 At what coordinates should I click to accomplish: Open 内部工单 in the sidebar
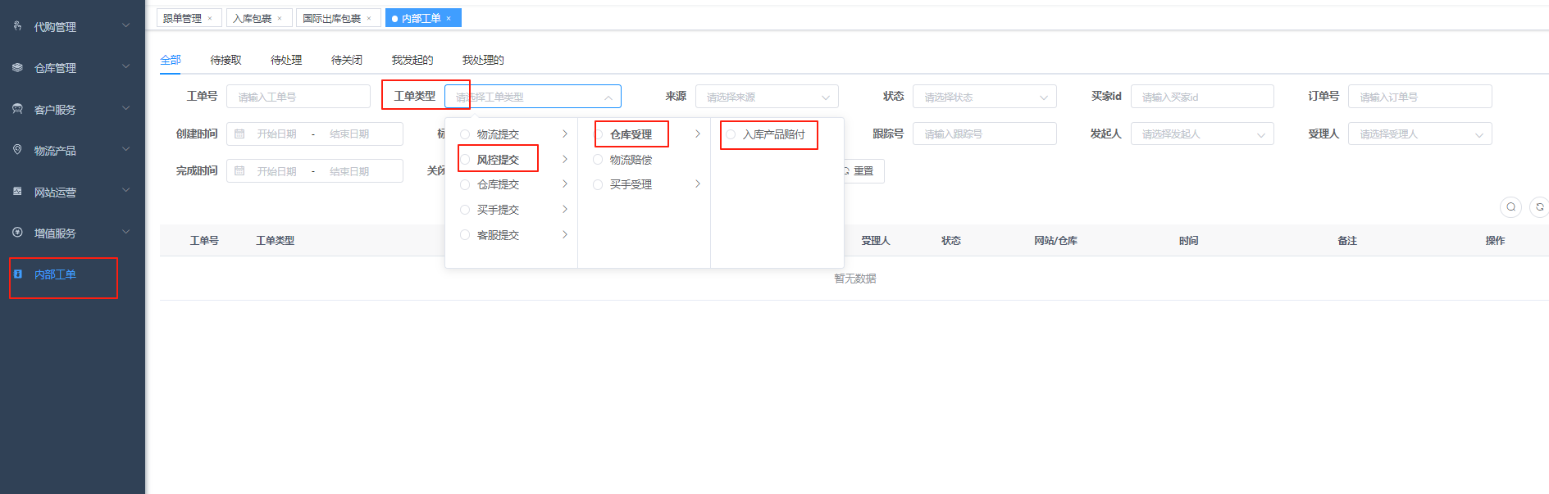(x=55, y=274)
